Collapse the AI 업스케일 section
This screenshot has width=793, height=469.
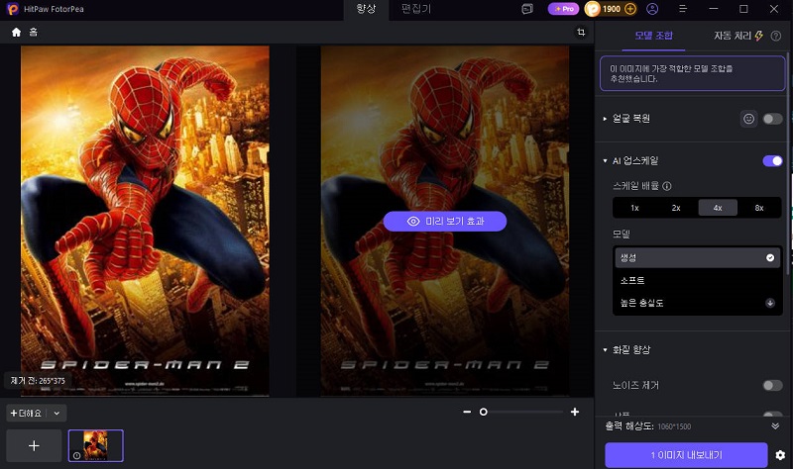coord(605,161)
